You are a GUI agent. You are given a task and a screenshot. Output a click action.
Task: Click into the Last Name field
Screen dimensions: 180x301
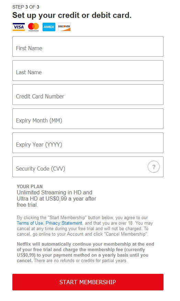(88, 71)
